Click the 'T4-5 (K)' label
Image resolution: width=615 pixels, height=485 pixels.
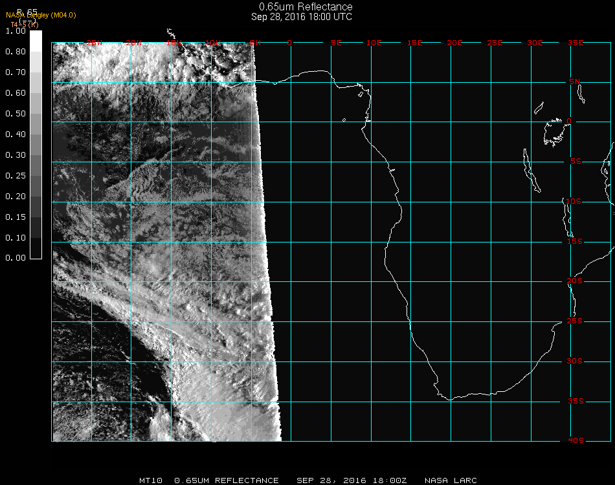click(25, 25)
